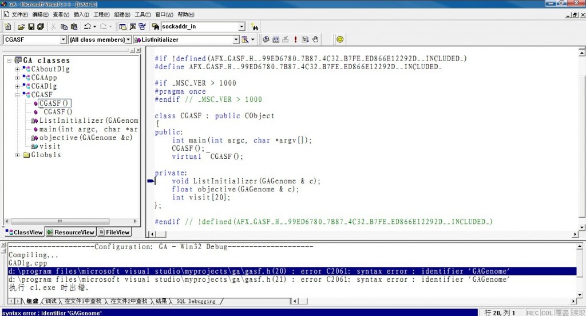Click the Copy icon in toolbar

(x=64, y=26)
